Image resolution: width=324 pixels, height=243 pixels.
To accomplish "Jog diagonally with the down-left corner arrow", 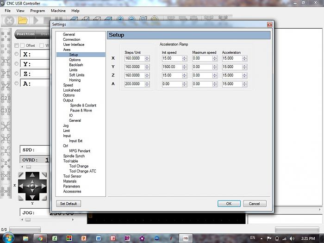I will click(21, 198).
